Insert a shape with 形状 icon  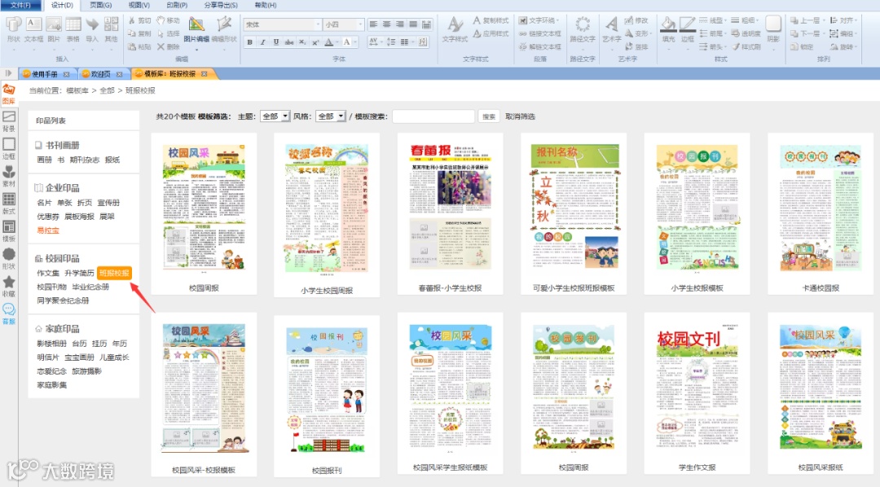[14, 30]
